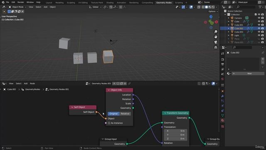Duplicate the Geometry Nodes.001 node group icon
The height and width of the screenshot is (150, 266).
(121, 83)
